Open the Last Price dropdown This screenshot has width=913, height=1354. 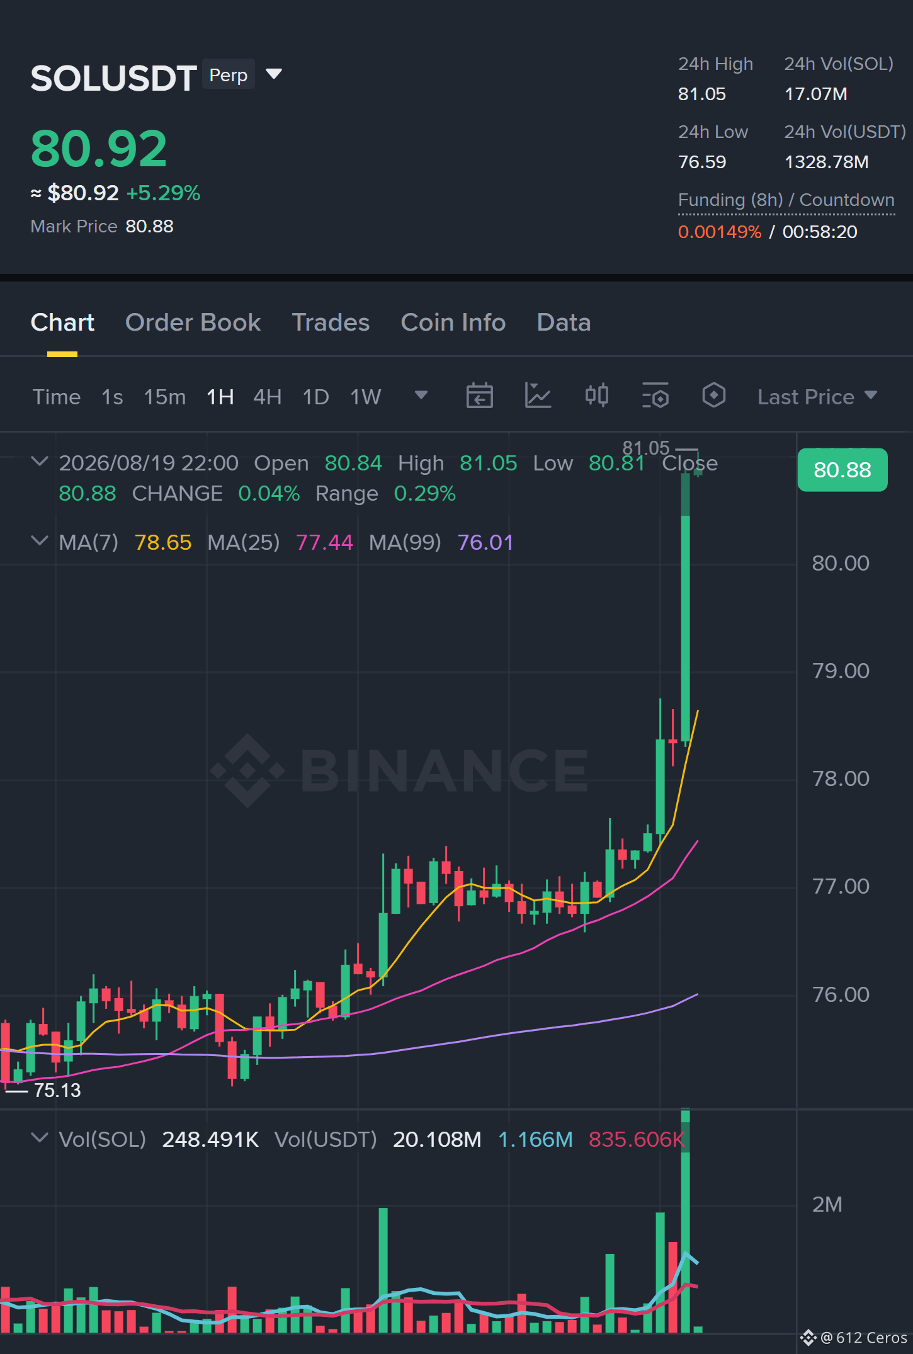817,397
